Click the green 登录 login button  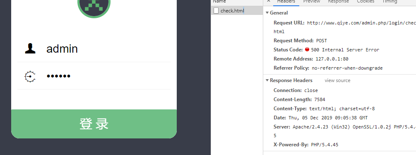coord(94,124)
